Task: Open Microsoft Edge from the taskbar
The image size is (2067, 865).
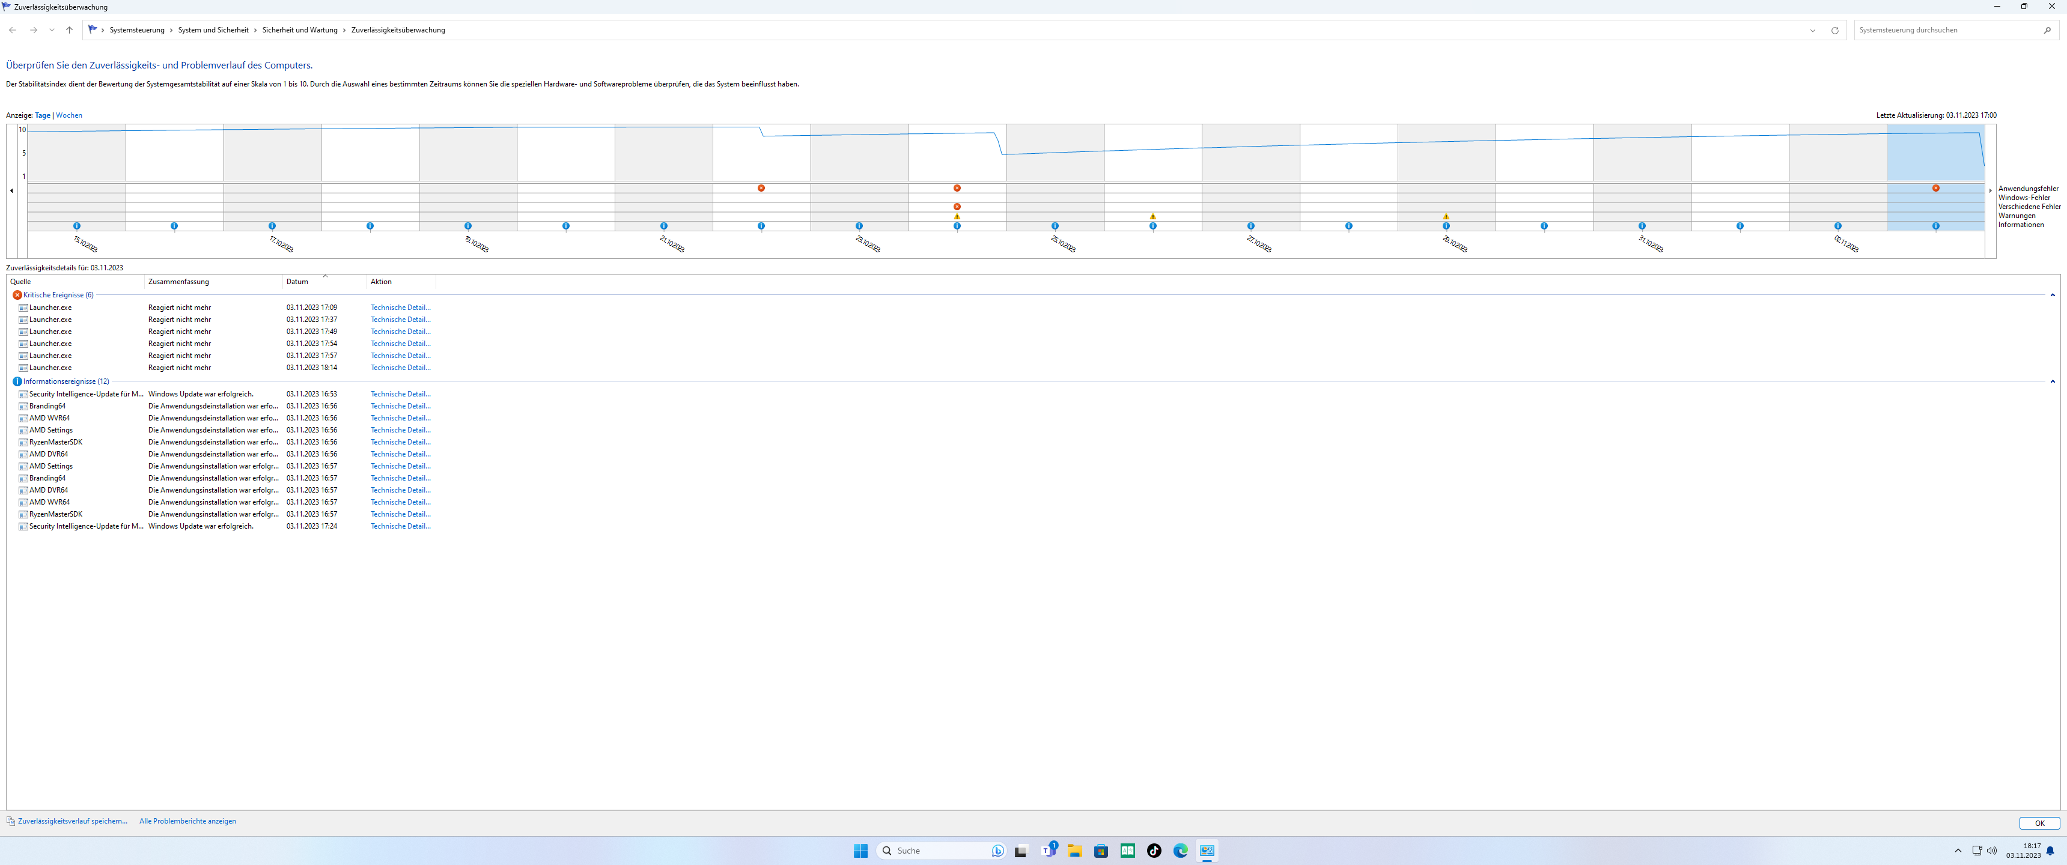Action: point(1180,851)
